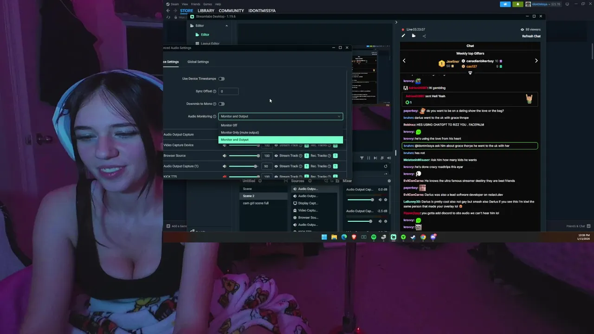This screenshot has width=594, height=334.
Task: Open the Audio Monitoring dropdown
Action: (x=281, y=116)
